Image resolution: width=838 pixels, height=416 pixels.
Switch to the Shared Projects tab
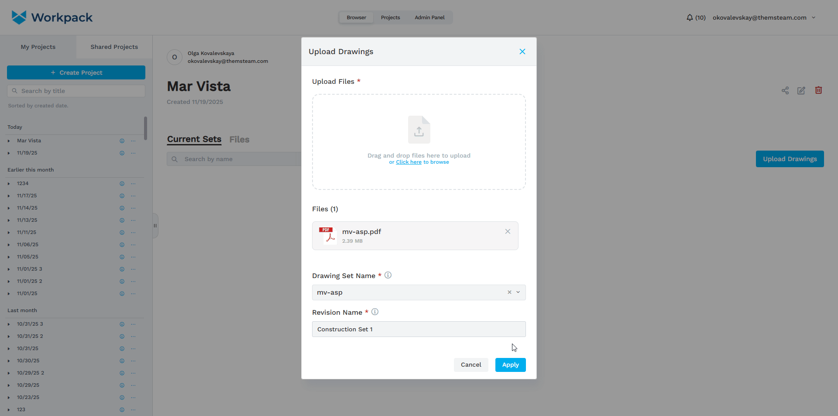tap(114, 47)
